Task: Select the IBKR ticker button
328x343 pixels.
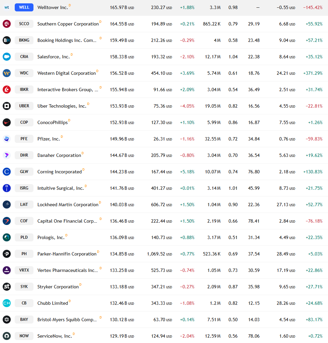Action: click(24, 90)
